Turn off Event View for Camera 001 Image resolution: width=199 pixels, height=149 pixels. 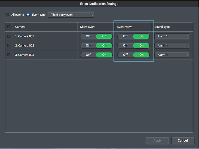[125, 36]
